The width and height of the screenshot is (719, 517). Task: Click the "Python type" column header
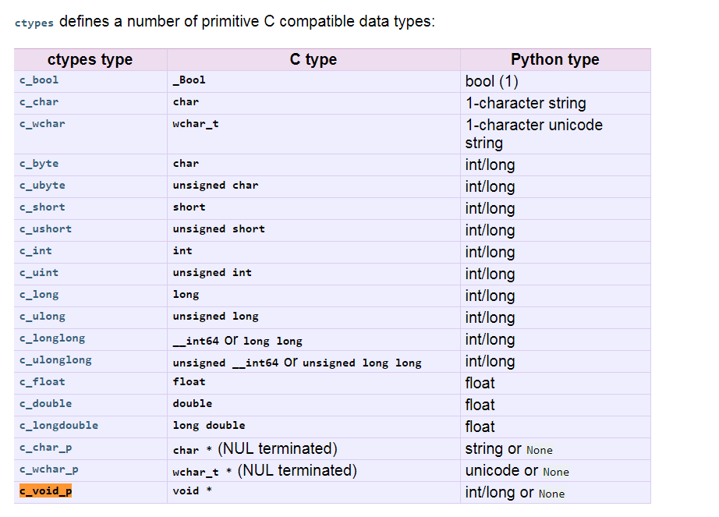554,60
